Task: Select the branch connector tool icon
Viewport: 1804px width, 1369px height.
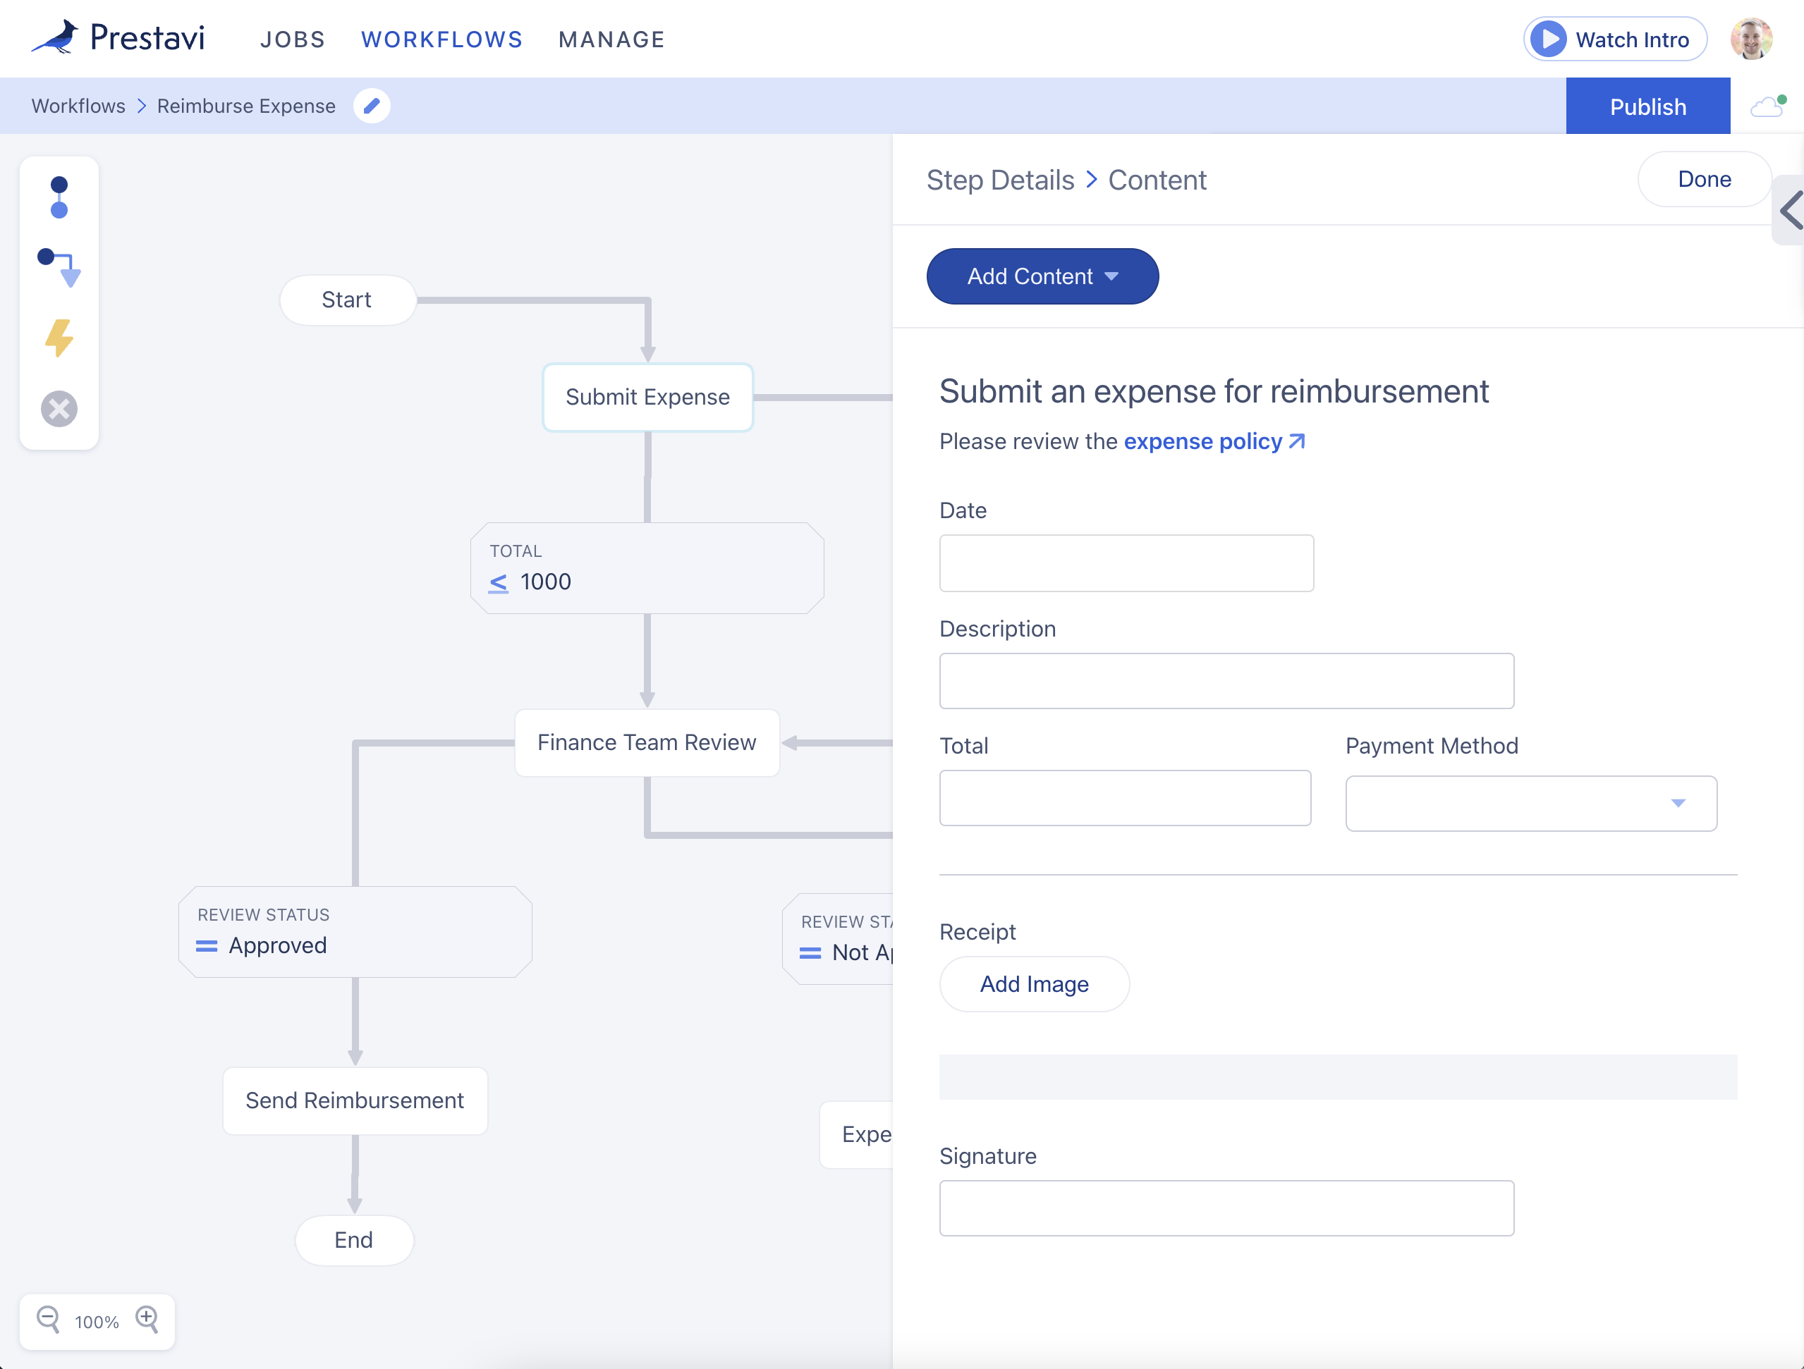Action: 59,267
